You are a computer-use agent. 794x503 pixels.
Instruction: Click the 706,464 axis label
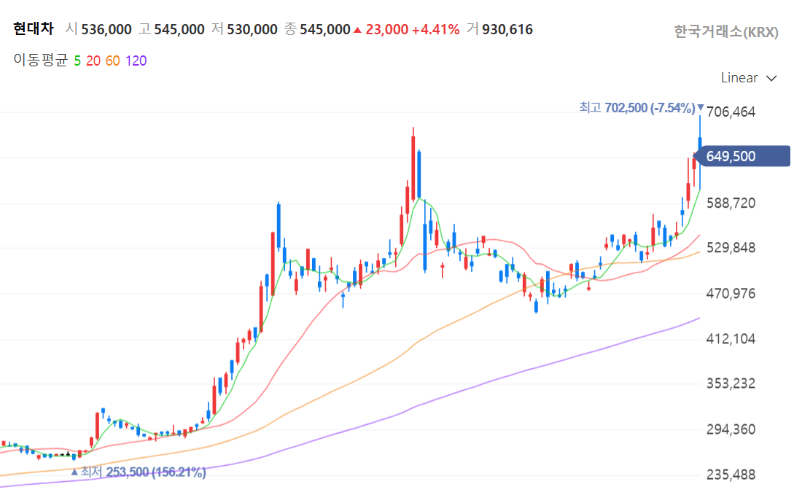click(x=731, y=112)
